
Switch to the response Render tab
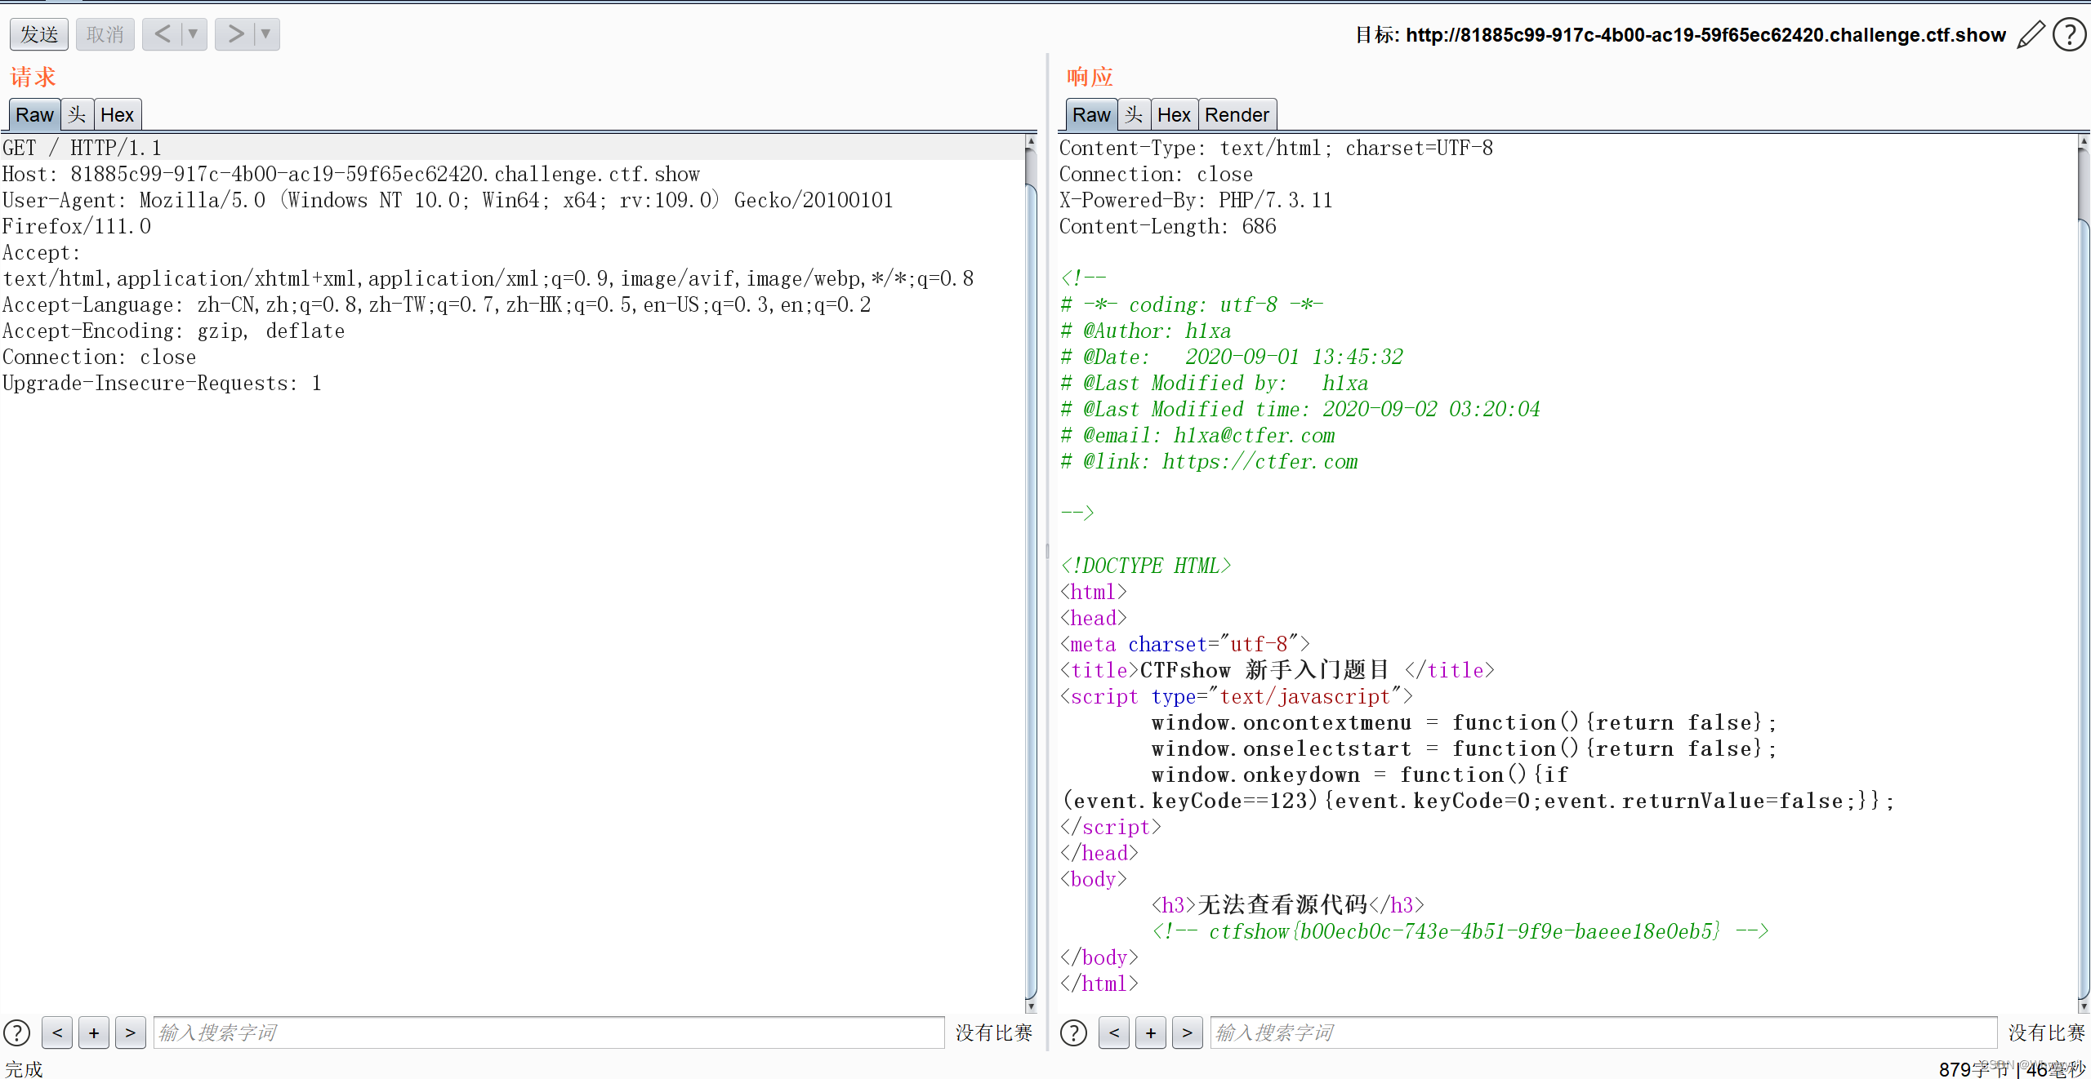(x=1237, y=115)
